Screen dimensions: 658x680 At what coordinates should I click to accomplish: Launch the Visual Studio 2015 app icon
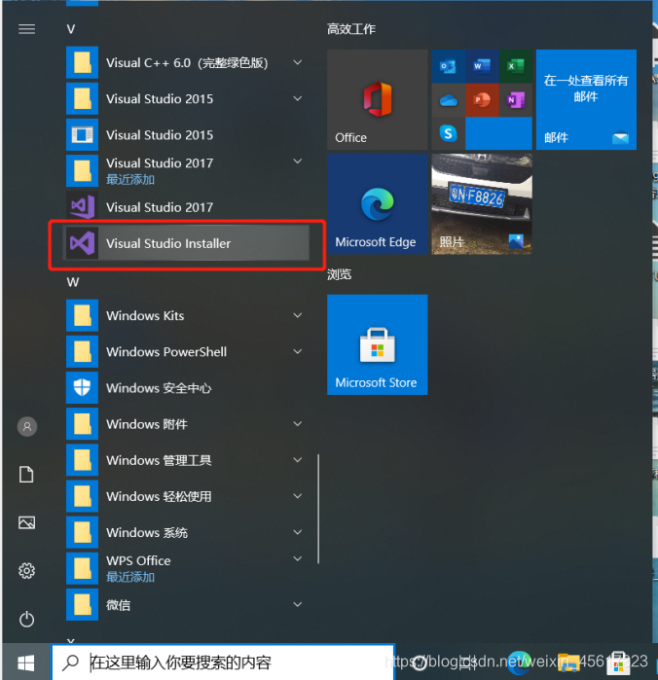click(82, 135)
